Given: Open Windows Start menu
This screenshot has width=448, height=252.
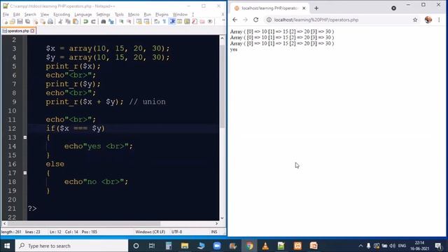Looking at the screenshot, I should [7, 246].
